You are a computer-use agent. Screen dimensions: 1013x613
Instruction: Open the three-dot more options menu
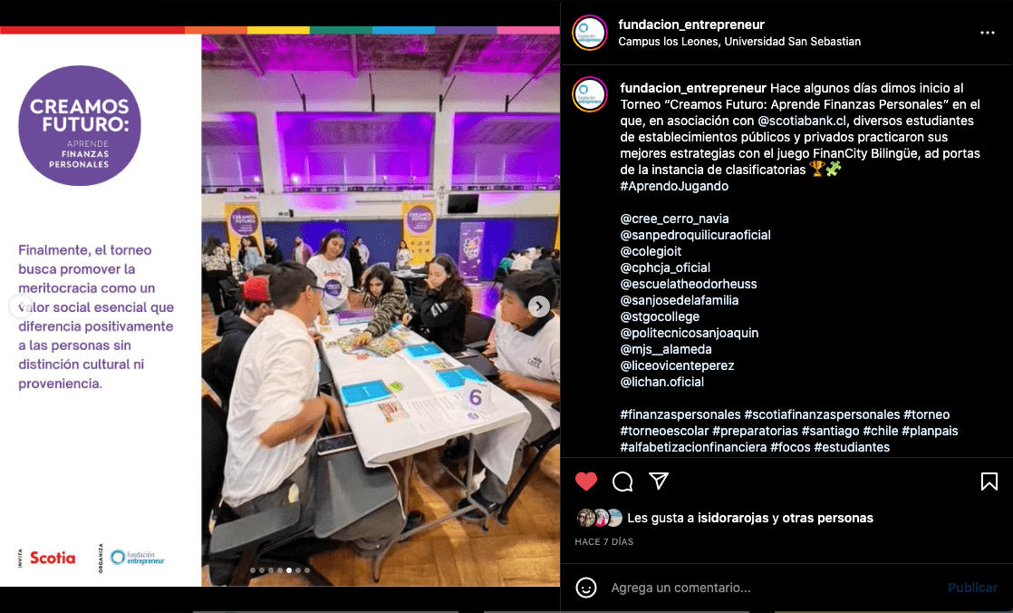987,33
